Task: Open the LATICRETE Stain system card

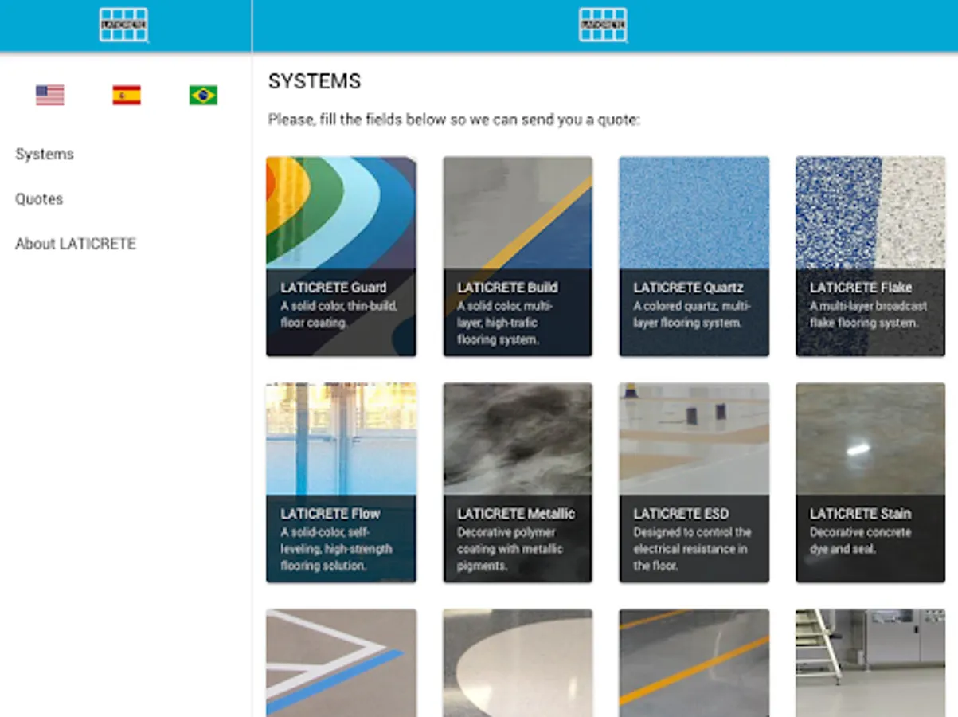Action: point(870,483)
